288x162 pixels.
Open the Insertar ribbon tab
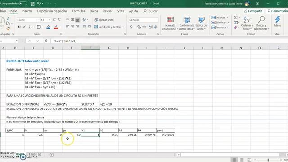[x=27, y=11]
